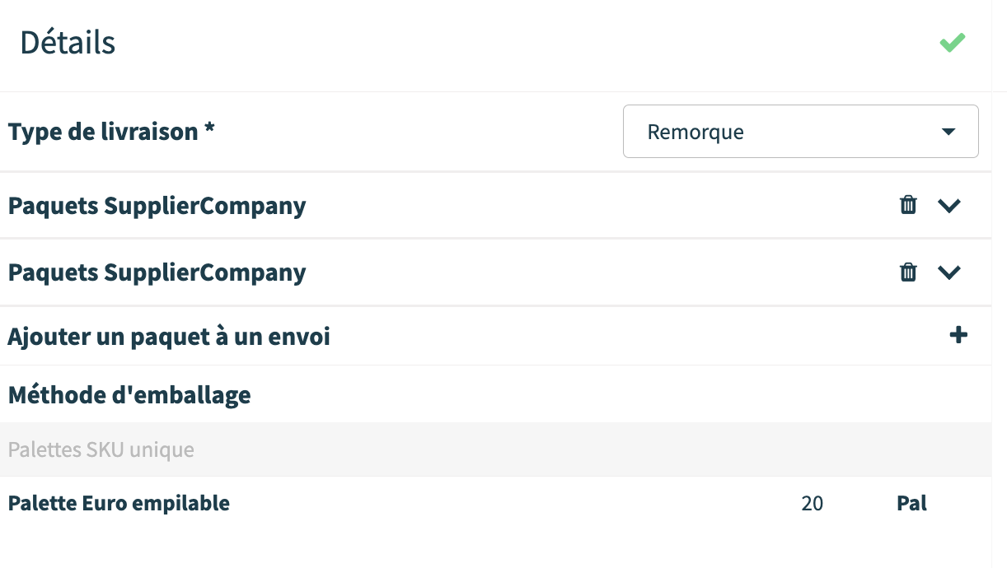Click the empty area right of Méthode d'emballage
This screenshot has width=1007, height=568.
(x=618, y=395)
